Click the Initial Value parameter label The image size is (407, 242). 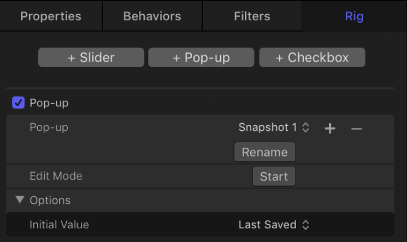pyautogui.click(x=59, y=225)
